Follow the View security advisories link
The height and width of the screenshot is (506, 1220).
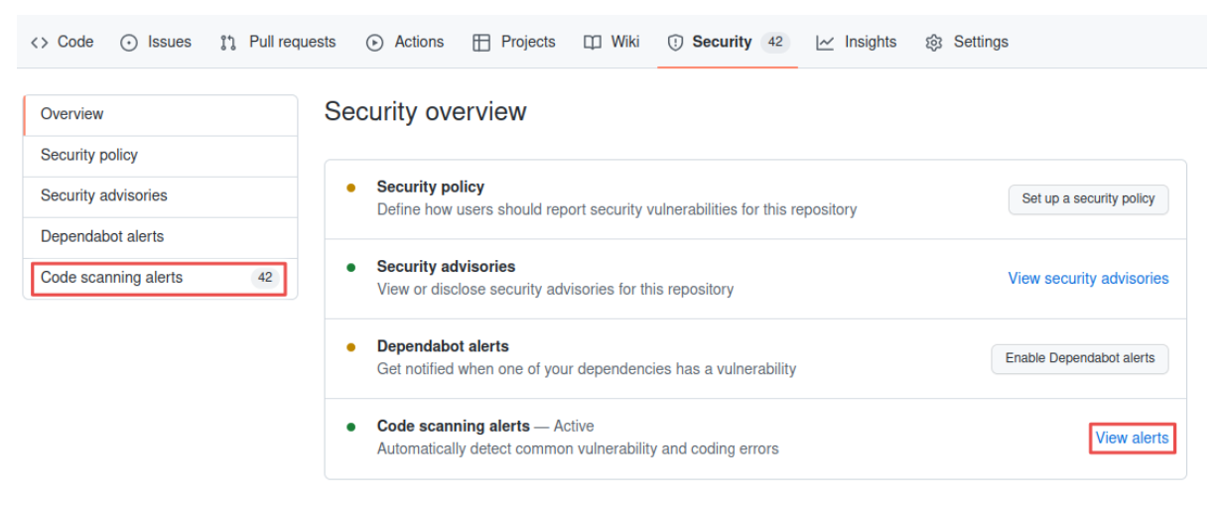click(1088, 279)
